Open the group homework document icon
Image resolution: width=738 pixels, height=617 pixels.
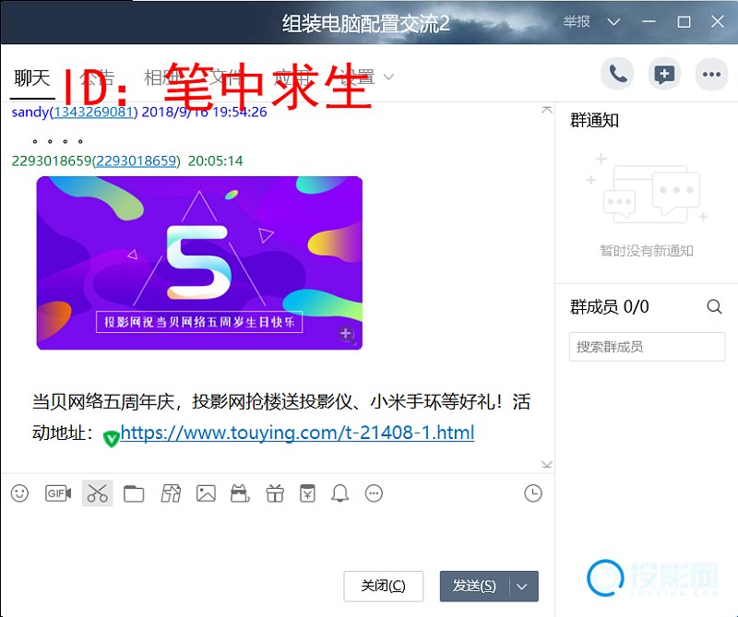(171, 493)
